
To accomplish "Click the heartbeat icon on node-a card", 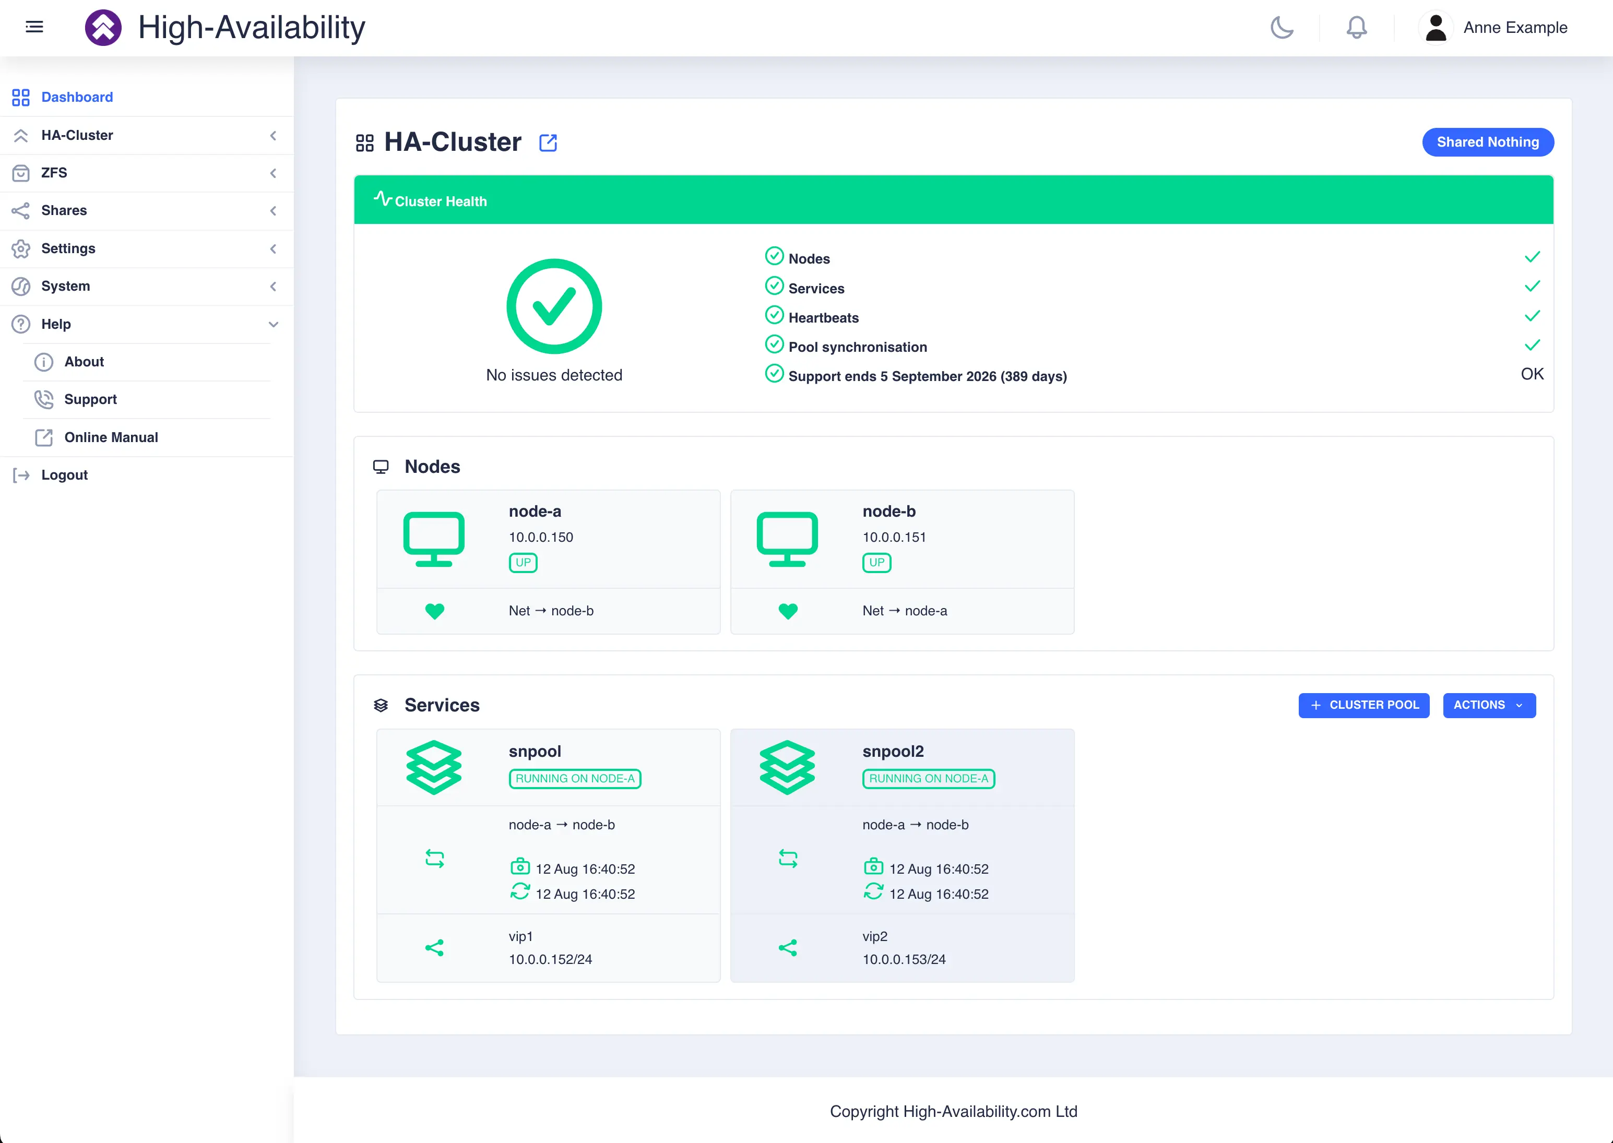I will click(435, 611).
